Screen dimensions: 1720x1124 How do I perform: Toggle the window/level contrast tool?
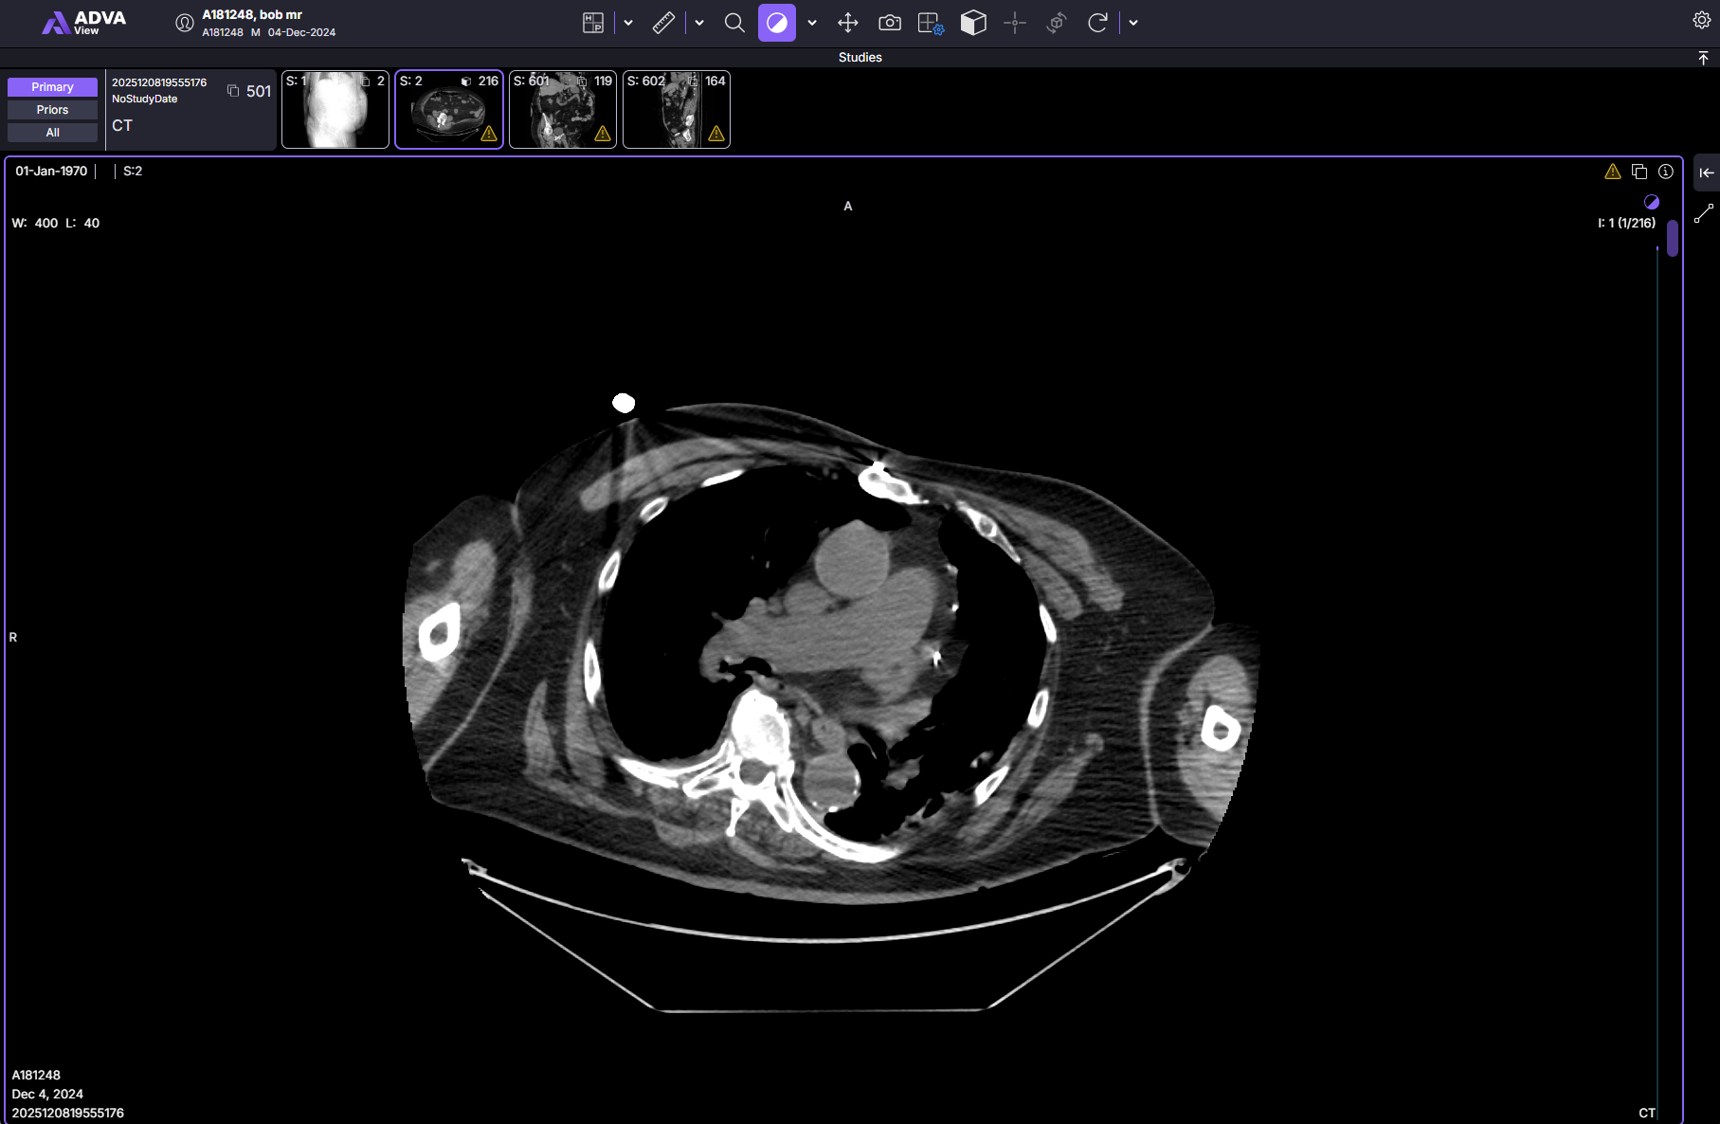(x=776, y=23)
